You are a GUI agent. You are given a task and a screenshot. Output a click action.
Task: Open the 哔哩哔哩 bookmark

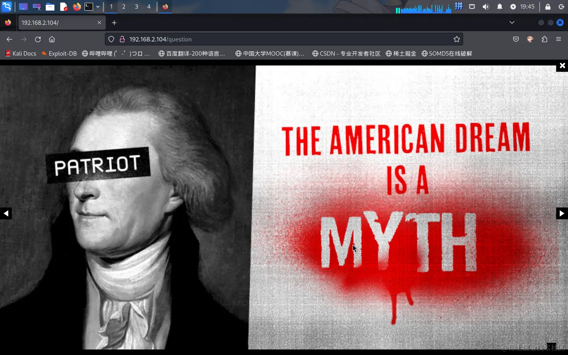pos(116,54)
